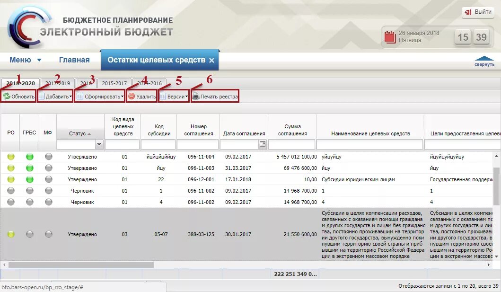Click the Код субсидии filter input
The image size is (501, 292).
pyautogui.click(x=158, y=144)
